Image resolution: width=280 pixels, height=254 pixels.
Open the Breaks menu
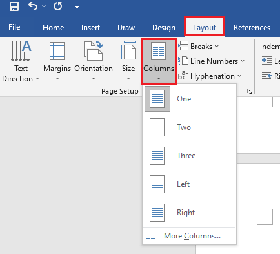[x=198, y=47]
